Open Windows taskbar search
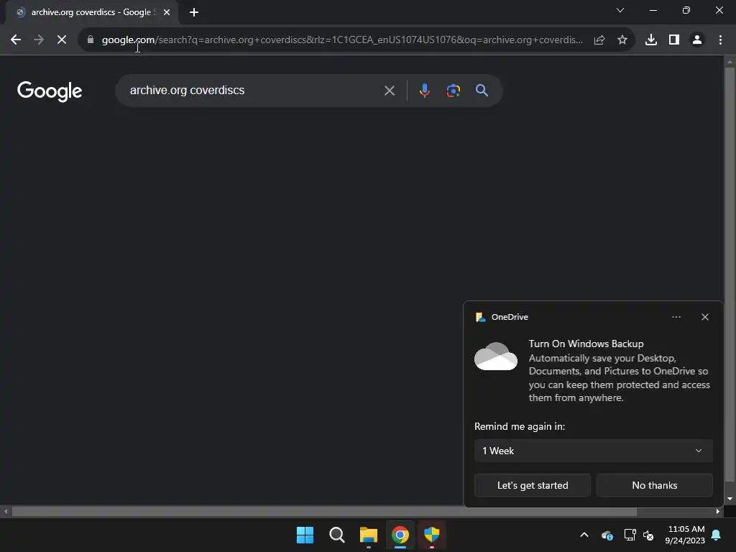This screenshot has width=736, height=552. [336, 535]
